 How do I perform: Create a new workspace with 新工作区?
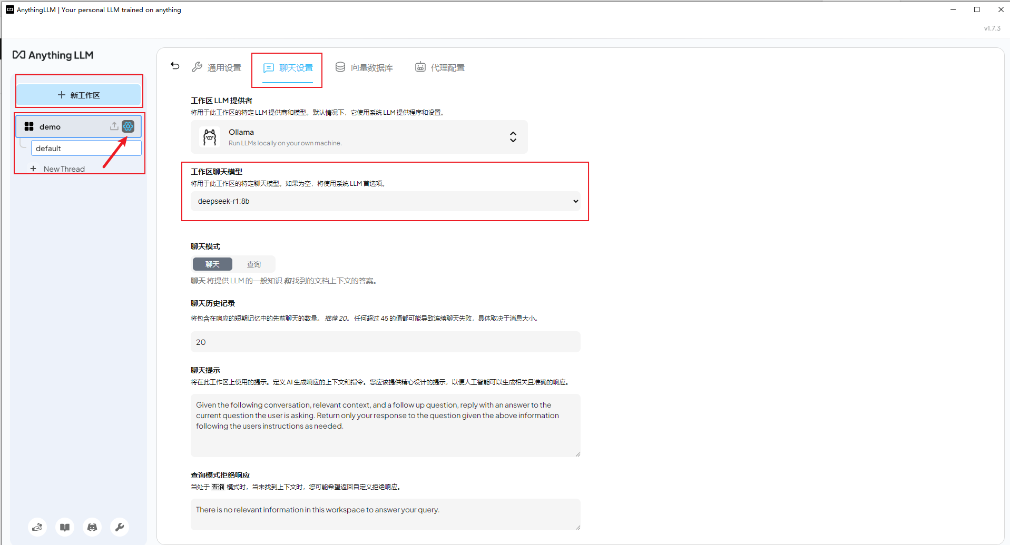79,95
